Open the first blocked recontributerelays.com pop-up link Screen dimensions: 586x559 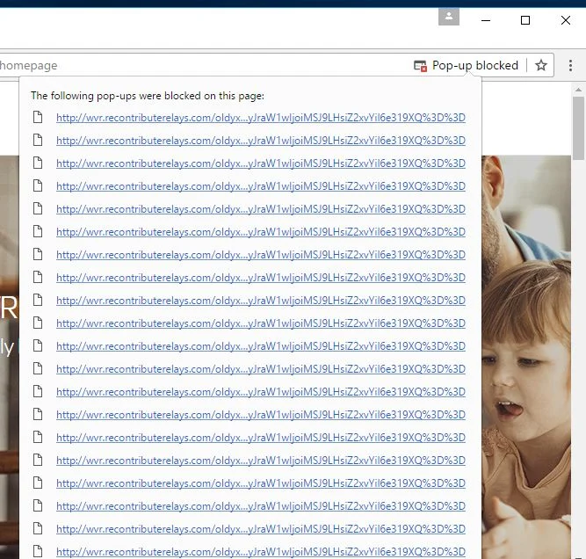(261, 118)
